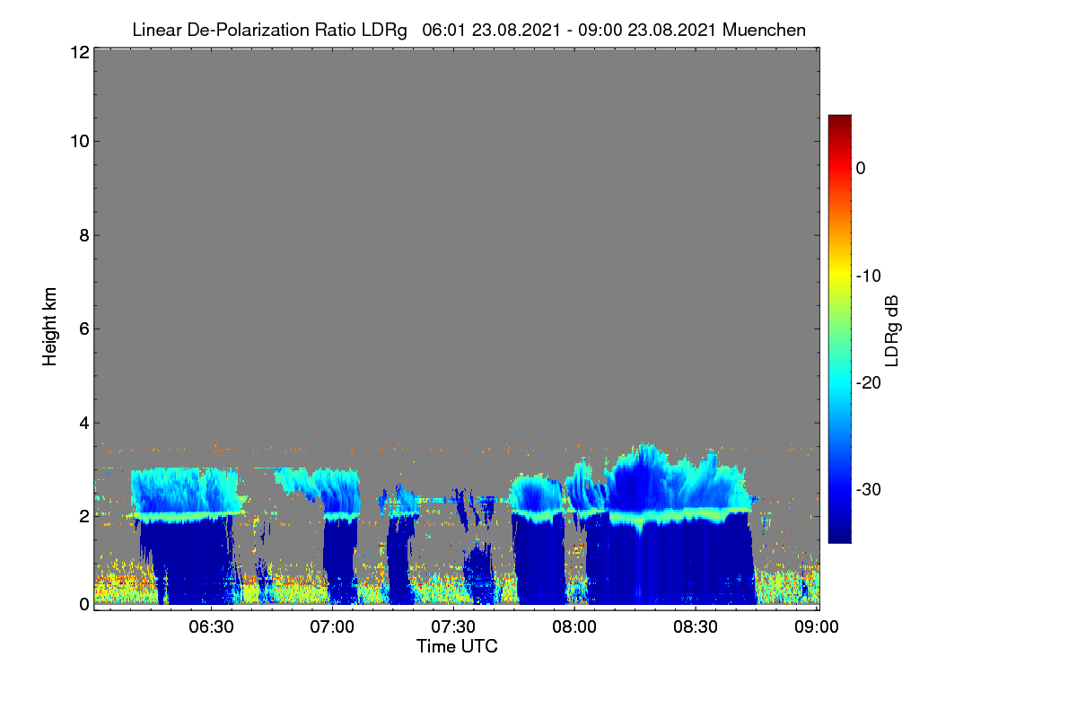Image resolution: width=1077 pixels, height=718 pixels.
Task: Click the height axis label 2
Action: point(83,516)
